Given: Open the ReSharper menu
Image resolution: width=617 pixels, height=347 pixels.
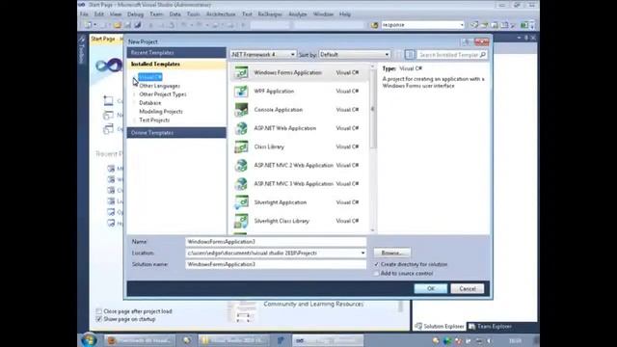Looking at the screenshot, I should 270,14.
